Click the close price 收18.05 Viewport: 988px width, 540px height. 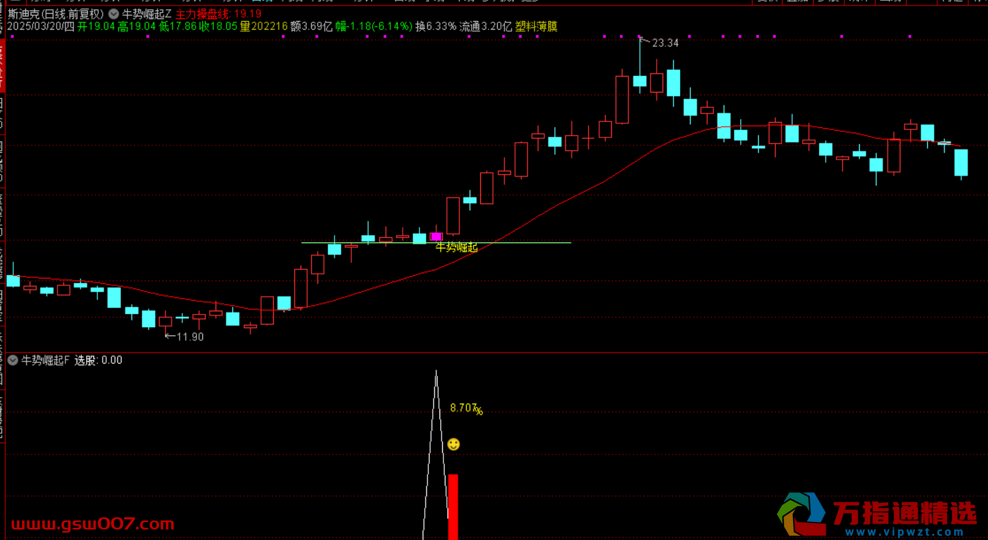(218, 26)
